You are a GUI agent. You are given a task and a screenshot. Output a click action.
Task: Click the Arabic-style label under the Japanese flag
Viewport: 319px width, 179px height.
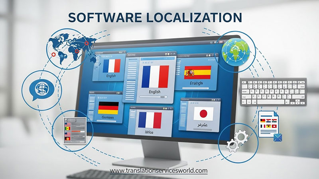pyautogui.click(x=203, y=125)
